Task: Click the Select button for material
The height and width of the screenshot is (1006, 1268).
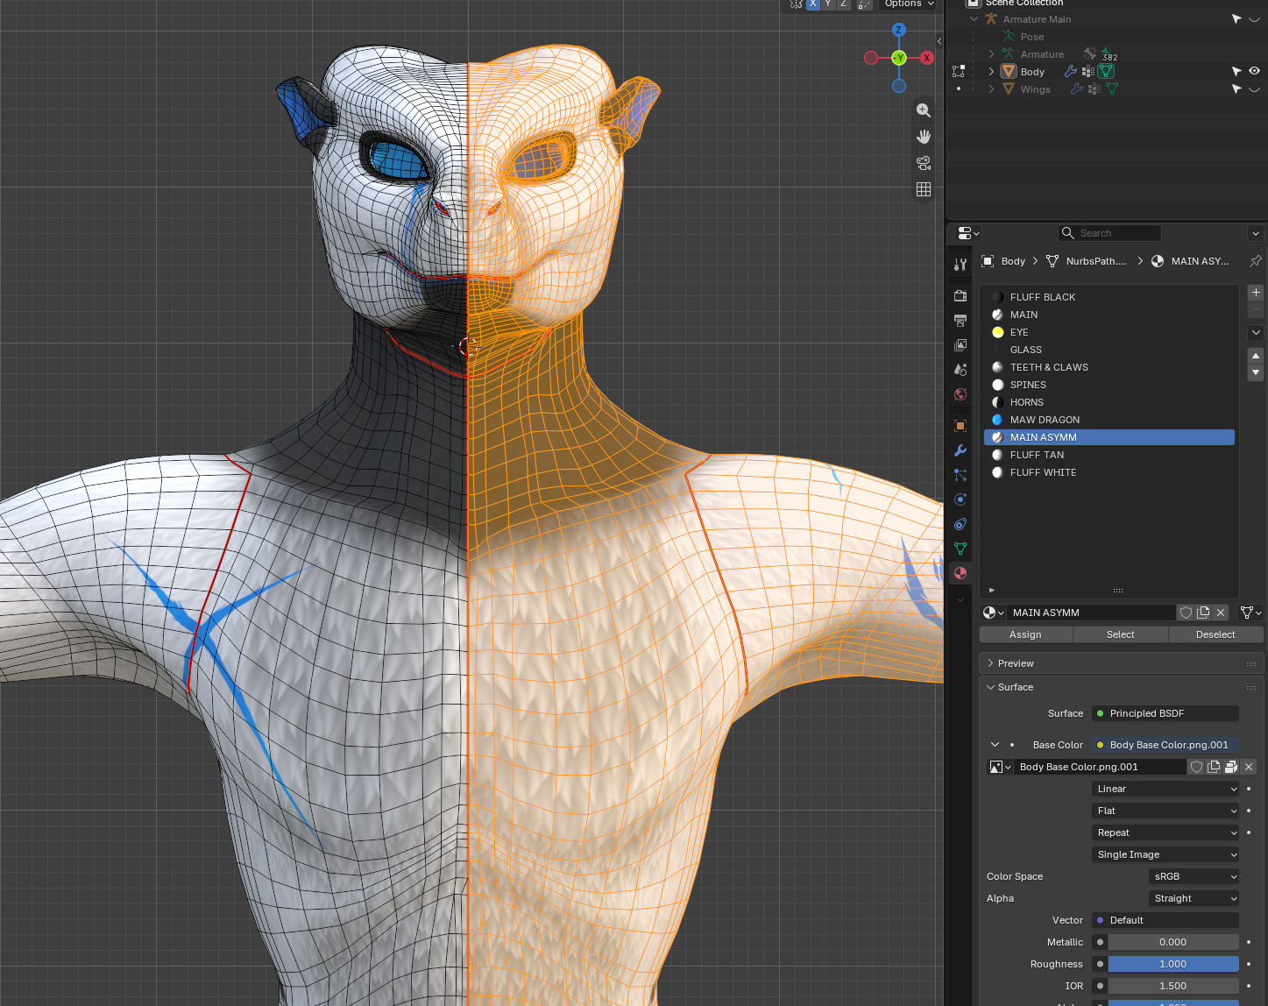Action: pos(1121,634)
